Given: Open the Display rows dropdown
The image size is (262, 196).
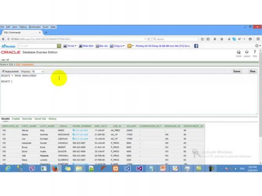Looking at the screenshot, I should coord(37,72).
